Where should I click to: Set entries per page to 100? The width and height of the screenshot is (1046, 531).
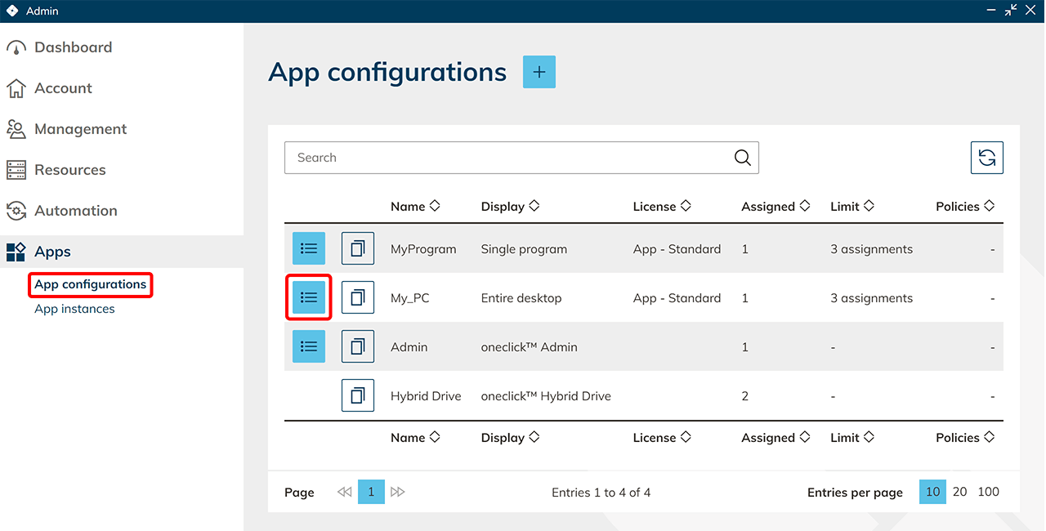click(x=988, y=492)
